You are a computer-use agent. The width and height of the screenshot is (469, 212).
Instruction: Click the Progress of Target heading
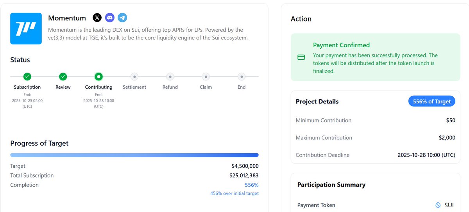click(39, 143)
